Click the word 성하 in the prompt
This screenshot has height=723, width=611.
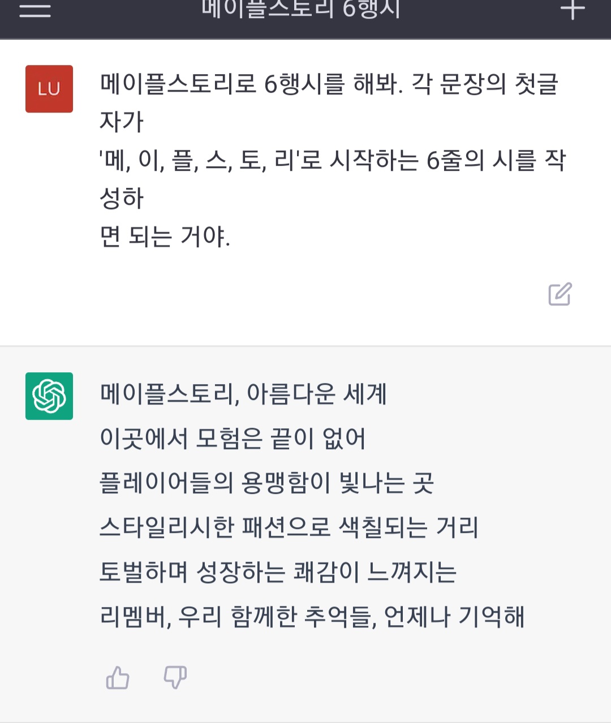pyautogui.click(x=122, y=198)
